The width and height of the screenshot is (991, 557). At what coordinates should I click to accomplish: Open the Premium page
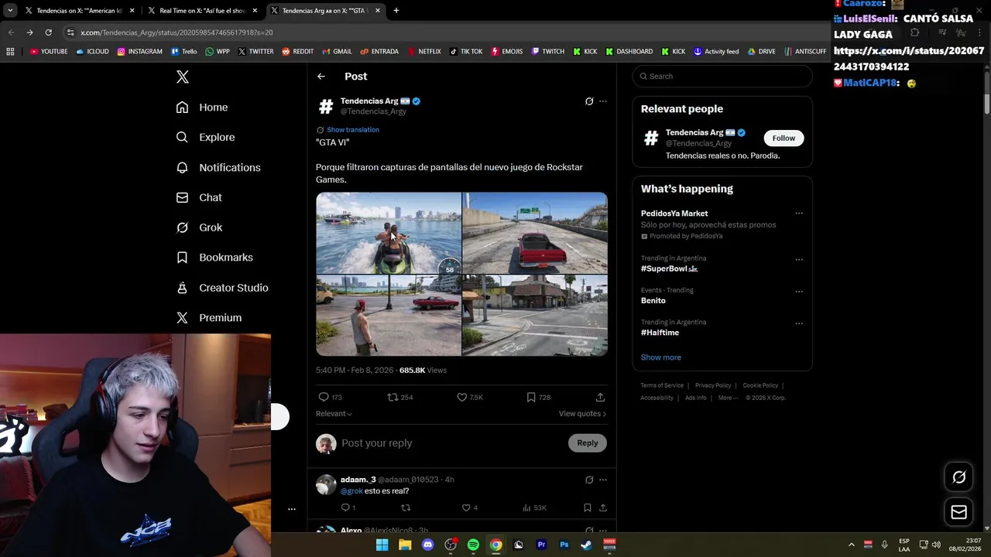click(x=209, y=318)
